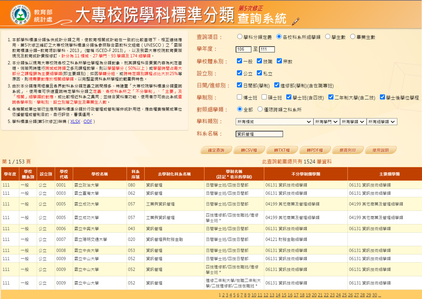Toggle the 宗教 checkbox

click(x=279, y=61)
